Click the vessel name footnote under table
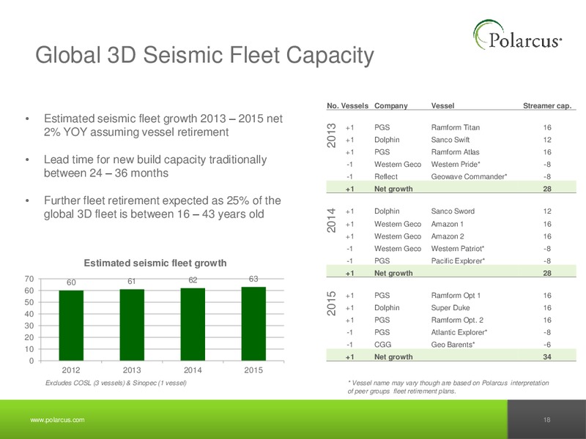586x439 pixels. coord(448,387)
